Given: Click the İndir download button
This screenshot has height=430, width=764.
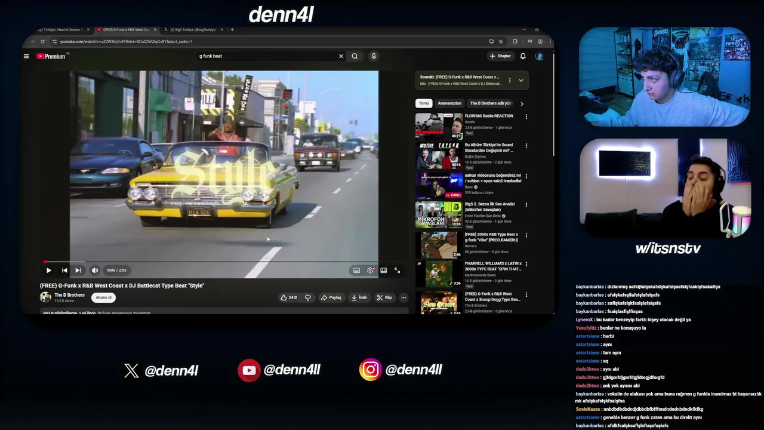Looking at the screenshot, I should coord(359,297).
